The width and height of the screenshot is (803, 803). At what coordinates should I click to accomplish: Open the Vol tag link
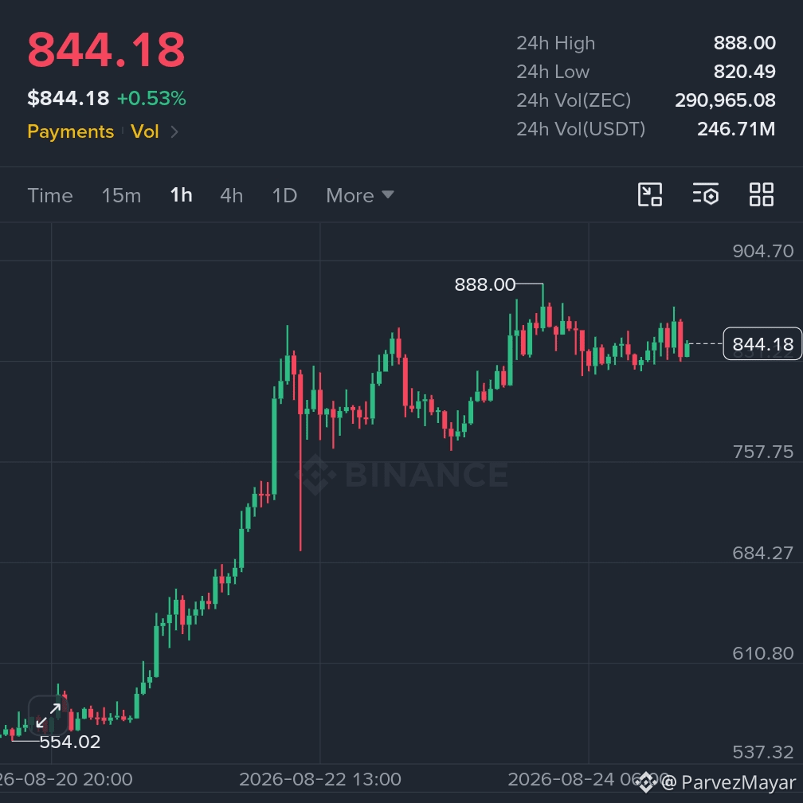[x=145, y=131]
